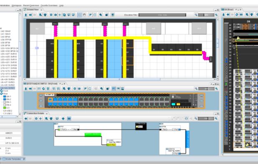258x164 pixels.
Task: Click the back navigation icon in Ground Floor toolbar
Action: 30,15
